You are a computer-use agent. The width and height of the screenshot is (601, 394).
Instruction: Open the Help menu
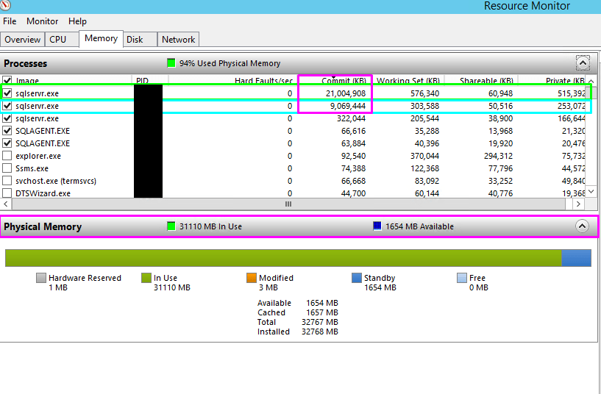[x=77, y=21]
